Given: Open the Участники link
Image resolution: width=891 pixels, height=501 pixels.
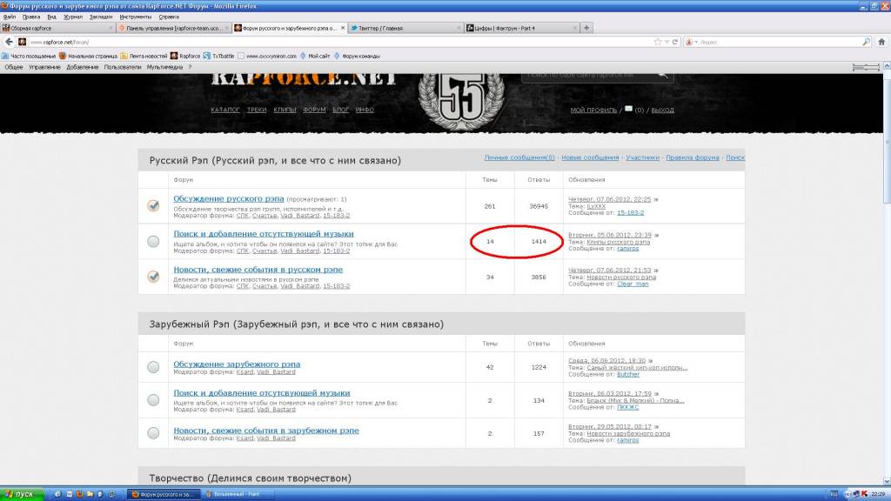Looking at the screenshot, I should (643, 157).
